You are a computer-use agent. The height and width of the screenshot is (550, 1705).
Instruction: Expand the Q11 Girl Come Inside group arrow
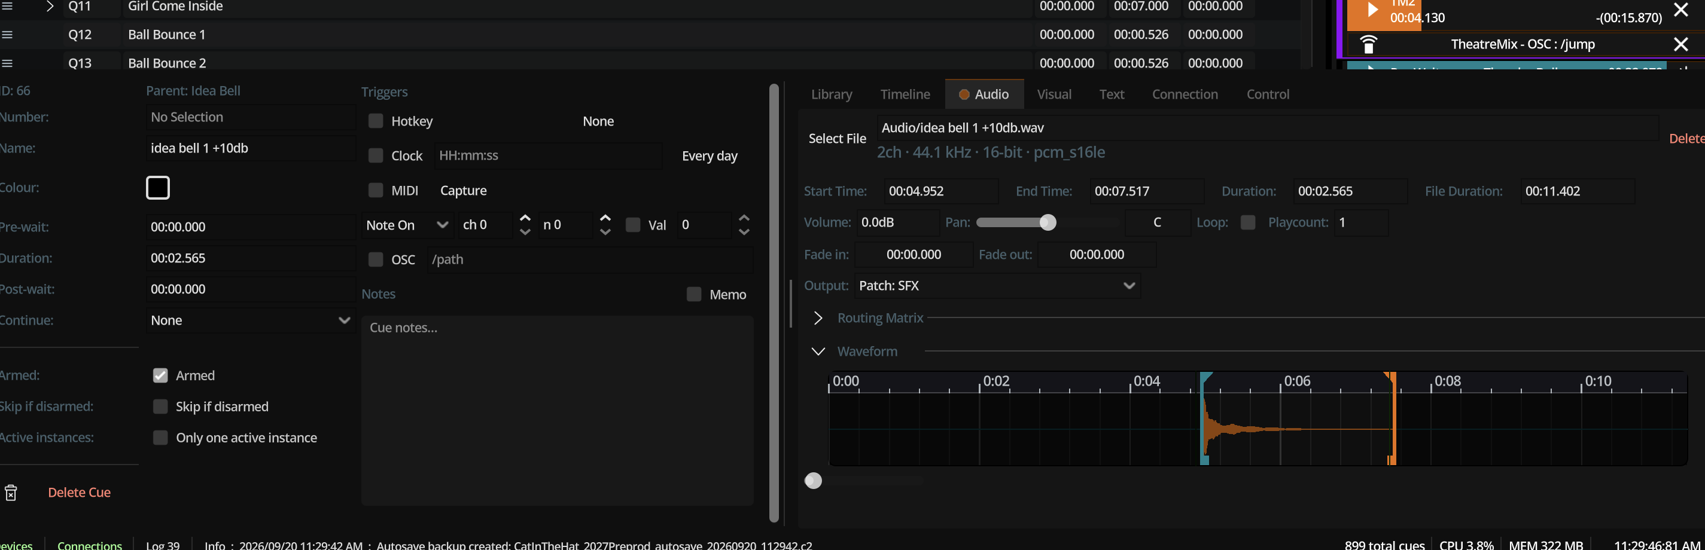pos(50,7)
